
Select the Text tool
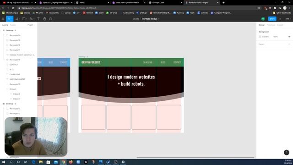pos(38,19)
